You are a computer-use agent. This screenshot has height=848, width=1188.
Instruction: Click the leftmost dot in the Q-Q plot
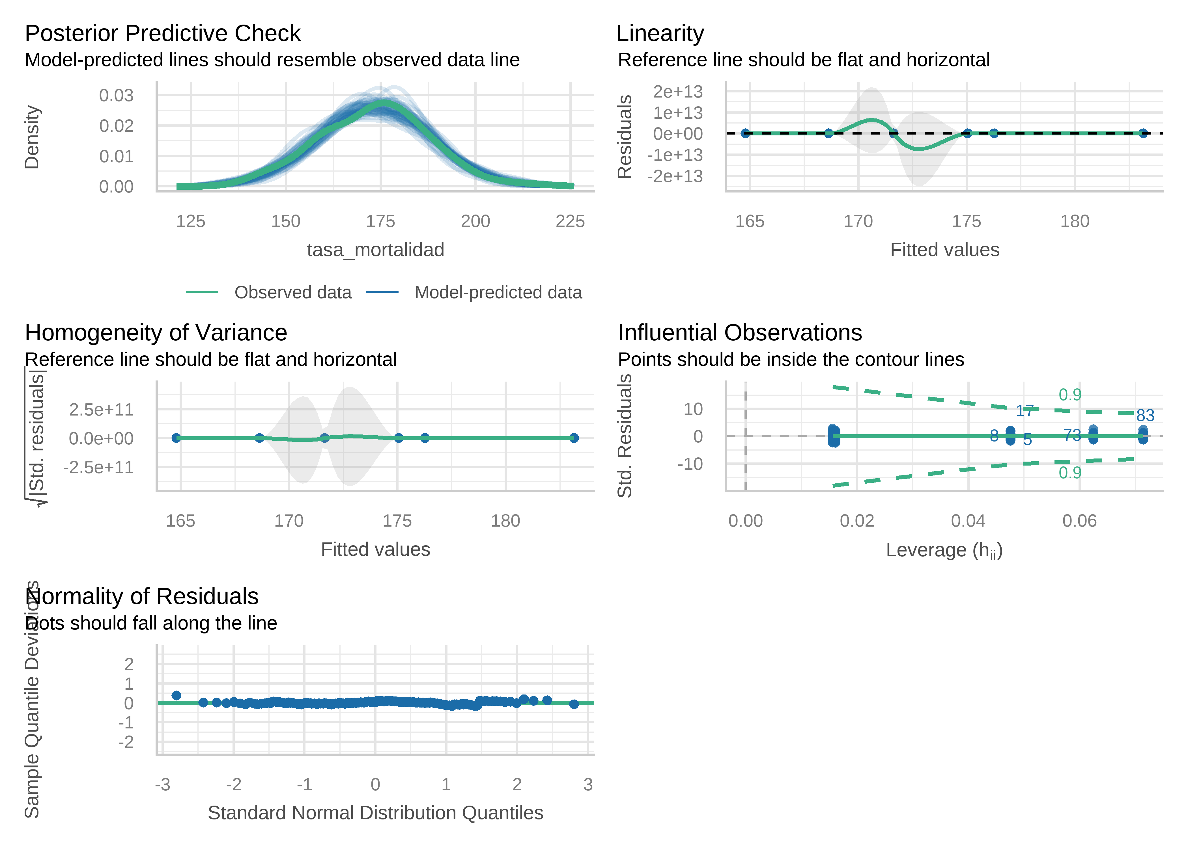click(x=176, y=696)
